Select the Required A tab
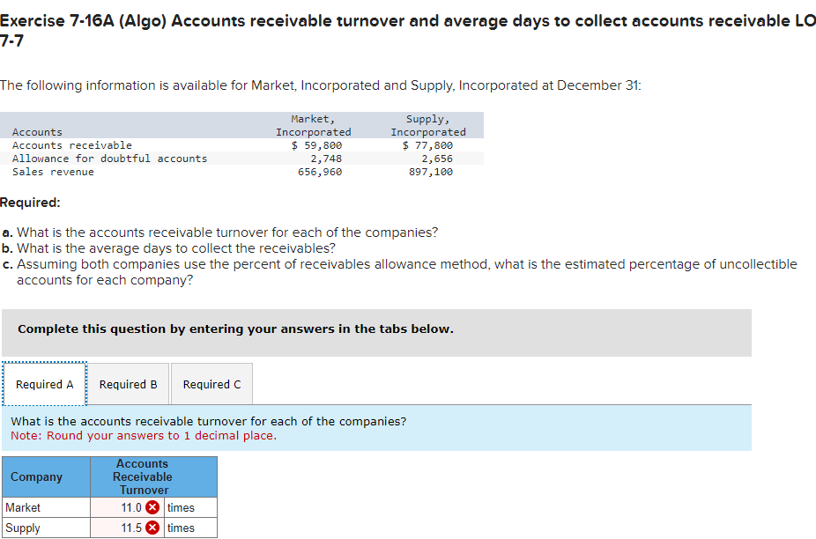 coord(44,383)
